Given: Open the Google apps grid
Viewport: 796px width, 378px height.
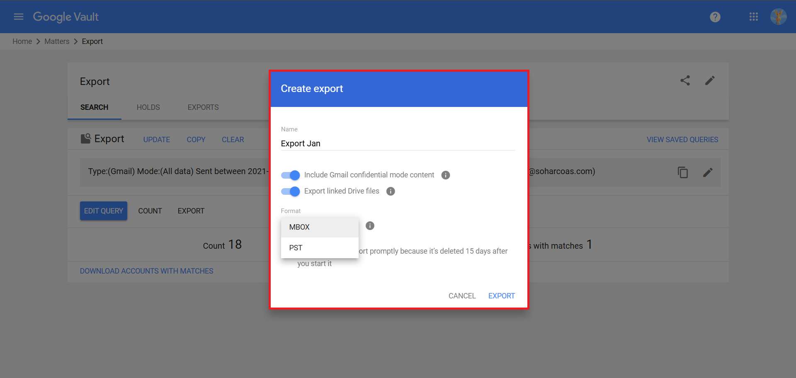Looking at the screenshot, I should point(754,17).
